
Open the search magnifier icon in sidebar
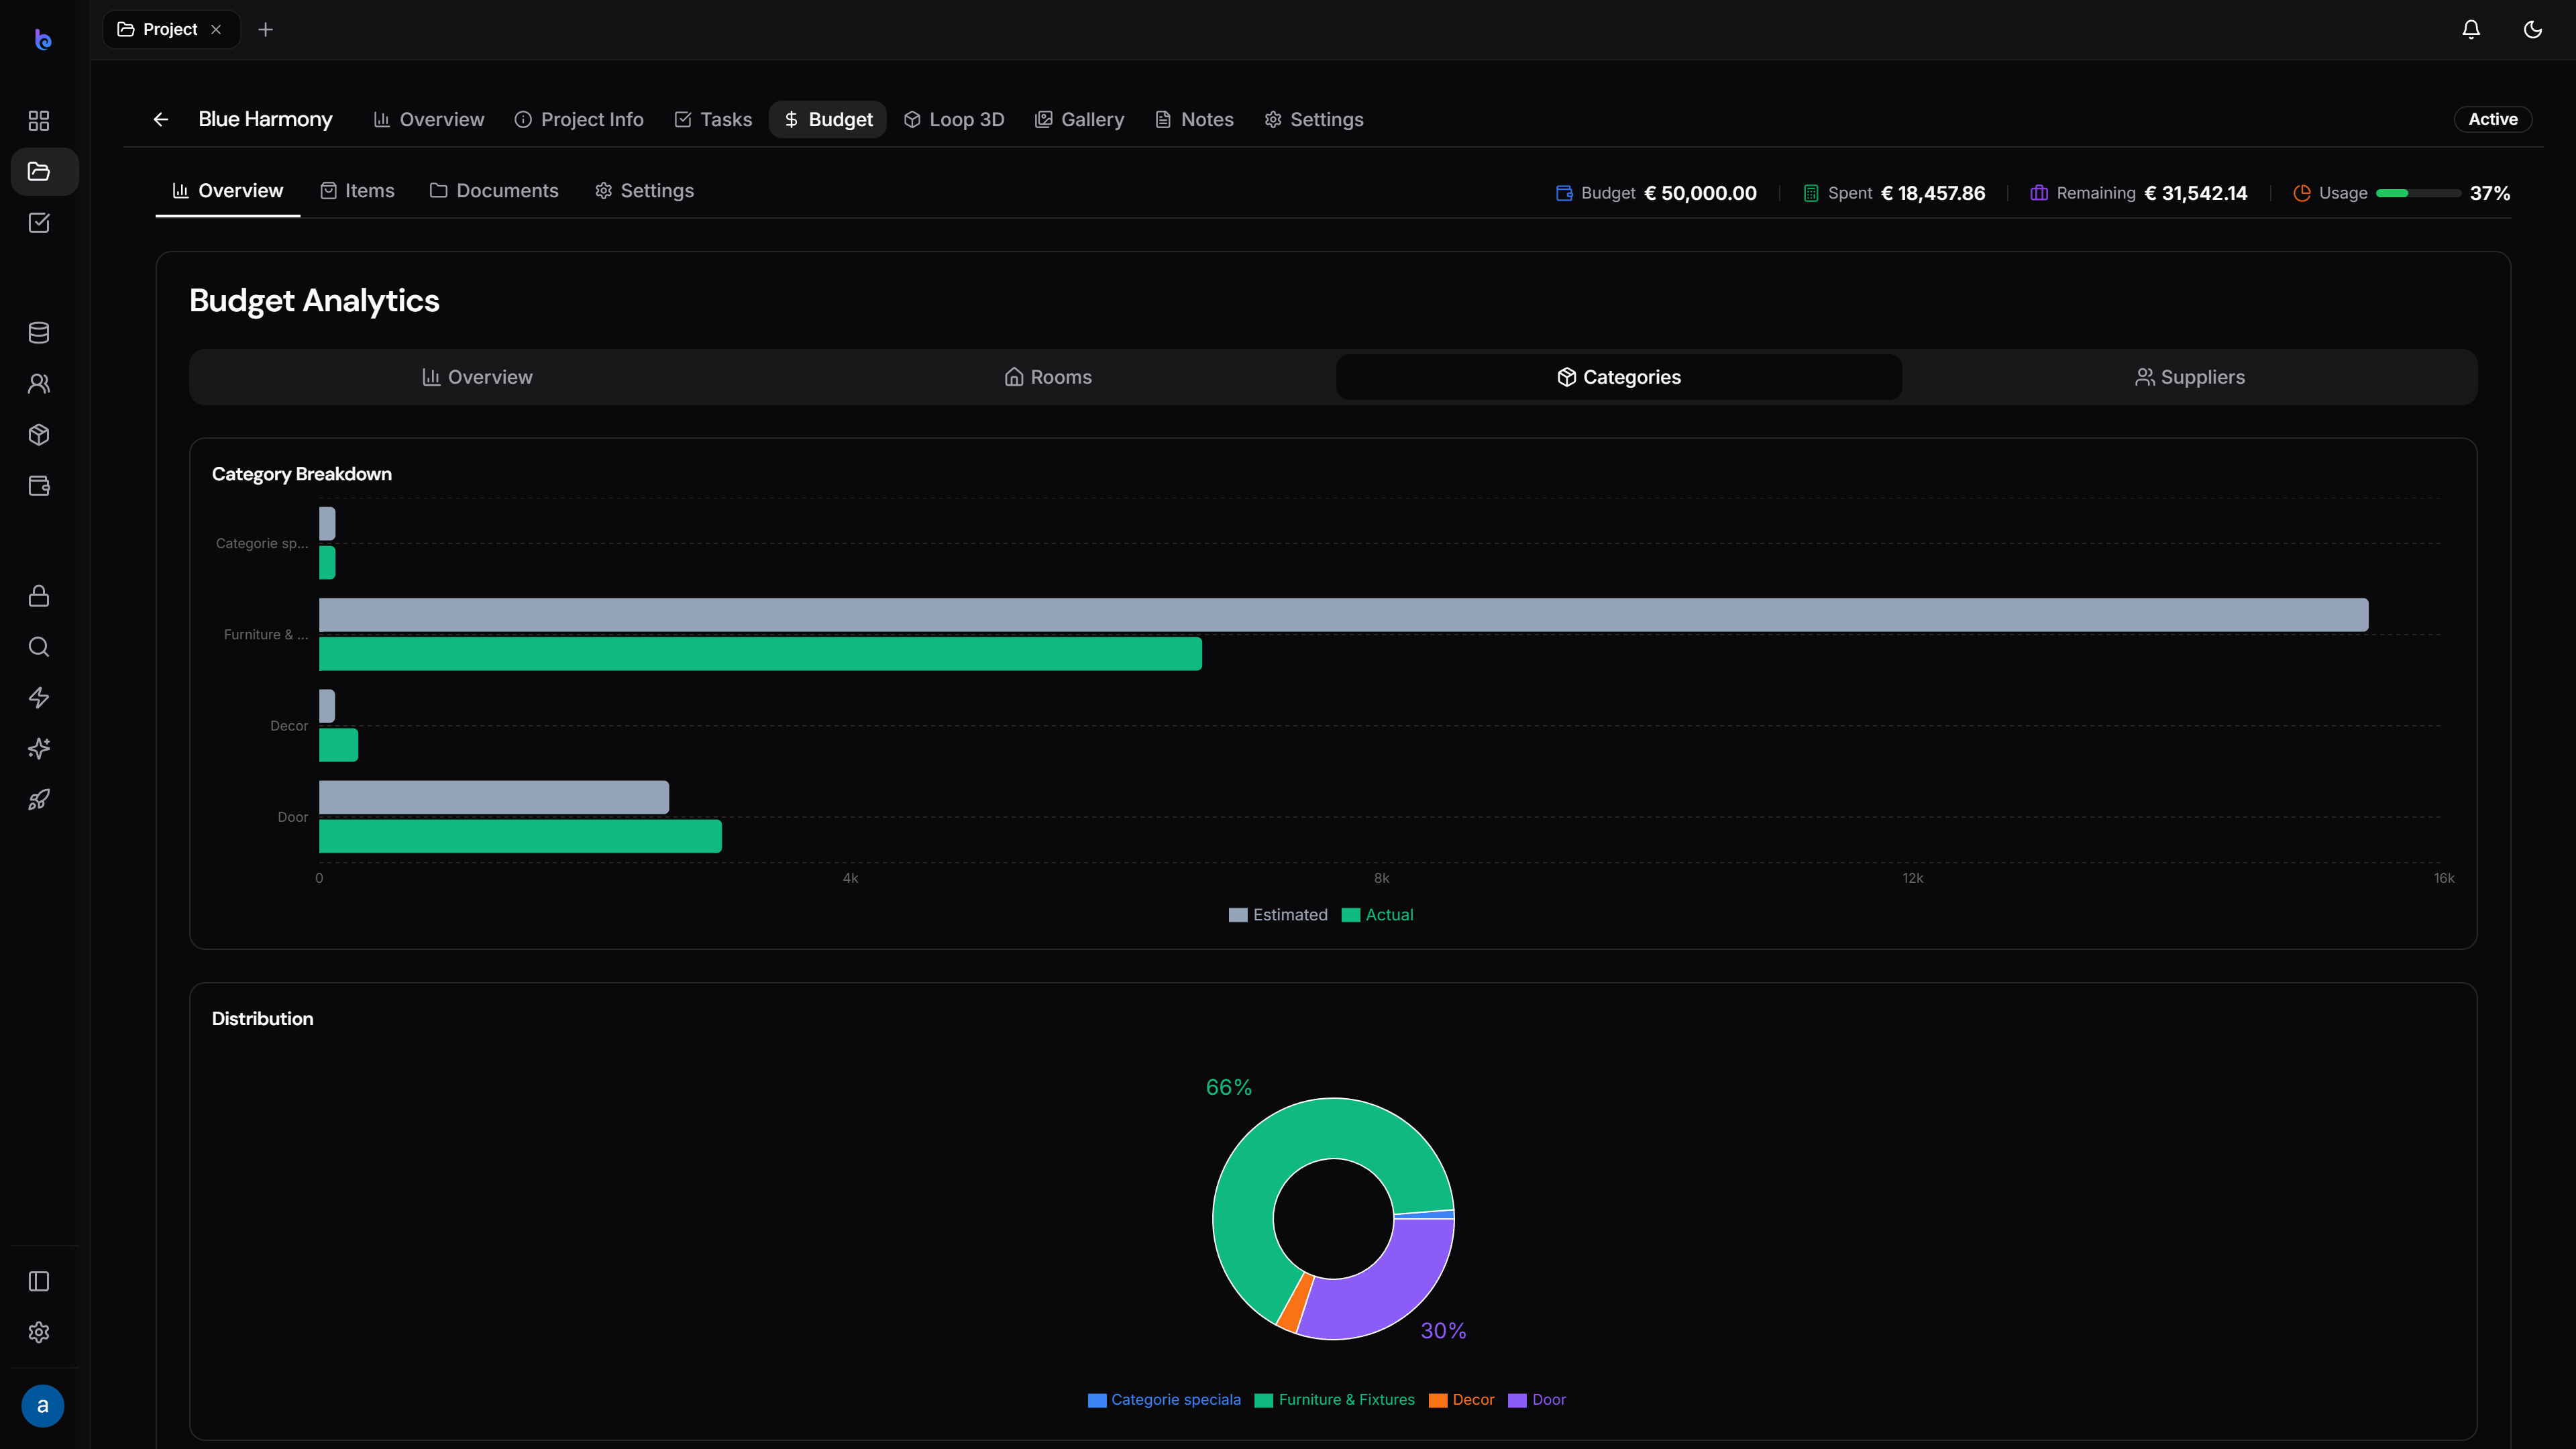(39, 646)
